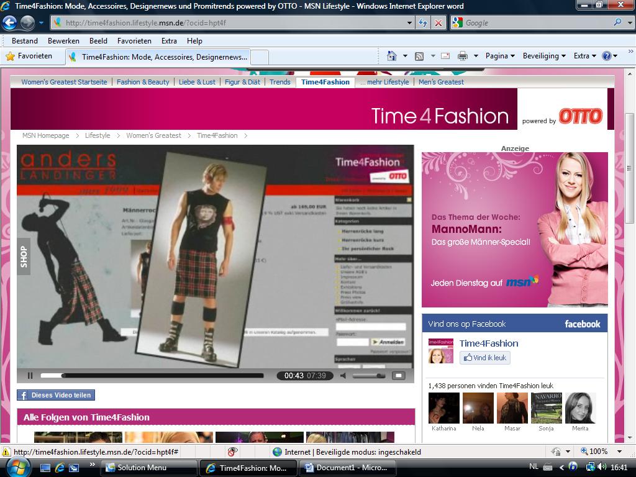The image size is (636, 477).
Task: Open the Time4Fashion Facebook page link
Action: click(x=489, y=343)
